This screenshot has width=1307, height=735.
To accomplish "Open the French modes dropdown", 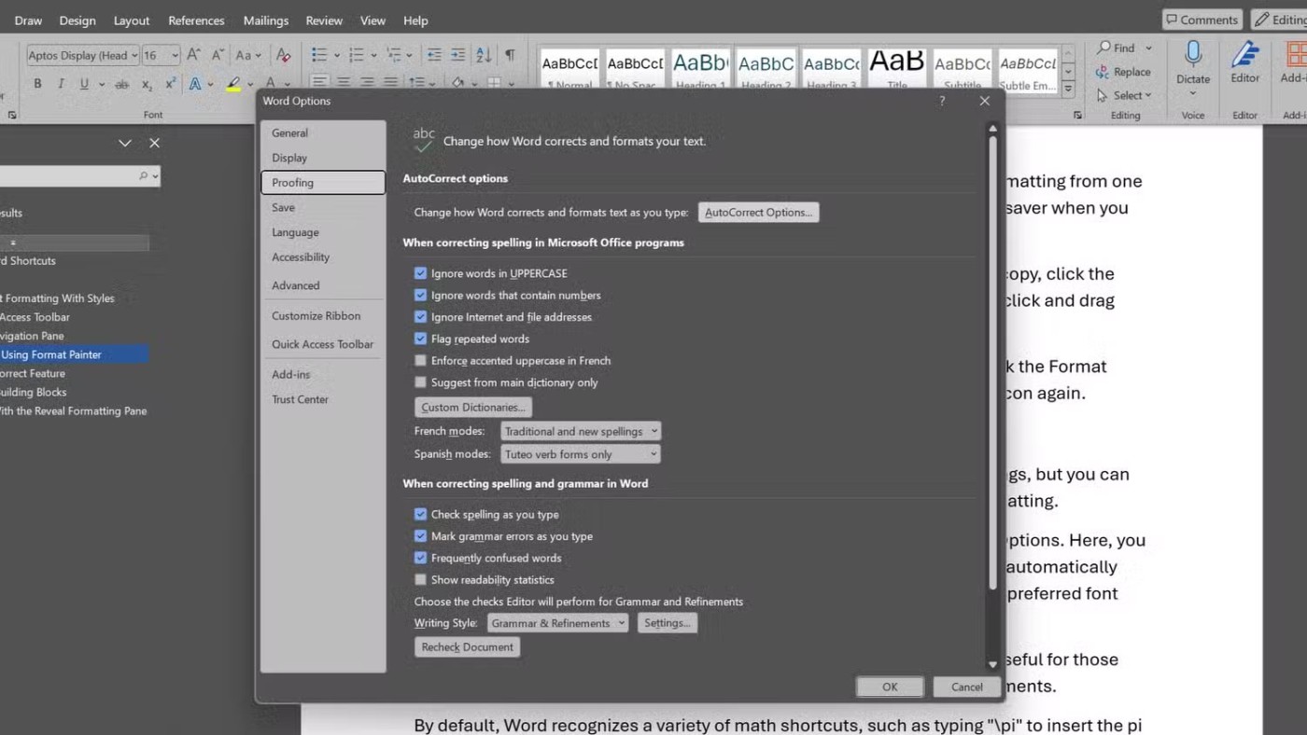I will pyautogui.click(x=581, y=431).
